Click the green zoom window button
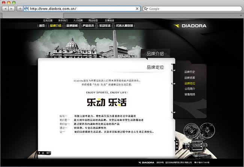 click(x=14, y=3)
